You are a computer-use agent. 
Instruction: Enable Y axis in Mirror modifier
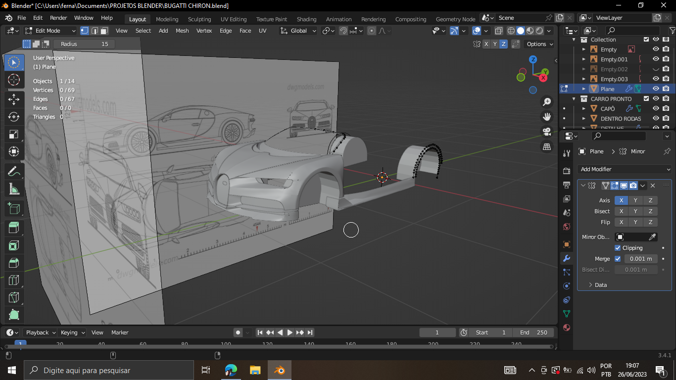click(x=635, y=200)
